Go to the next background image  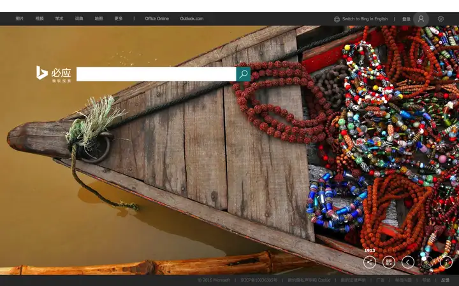[426, 262]
